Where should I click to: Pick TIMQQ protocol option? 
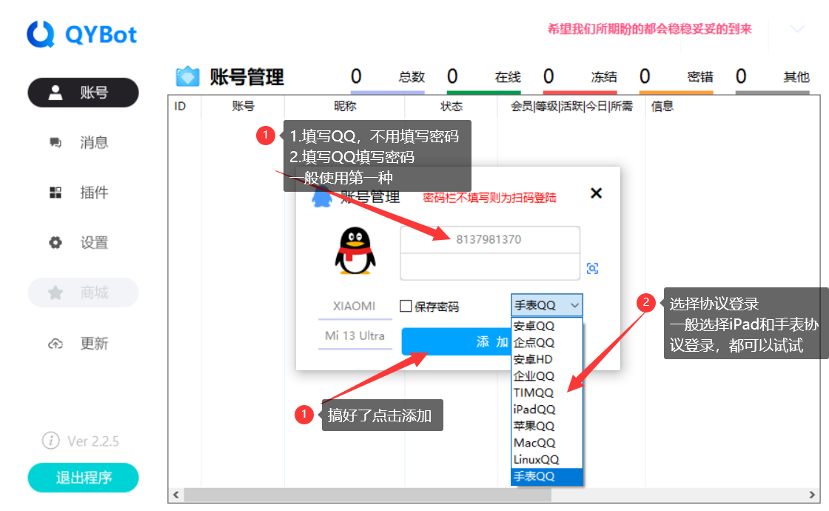pos(534,393)
